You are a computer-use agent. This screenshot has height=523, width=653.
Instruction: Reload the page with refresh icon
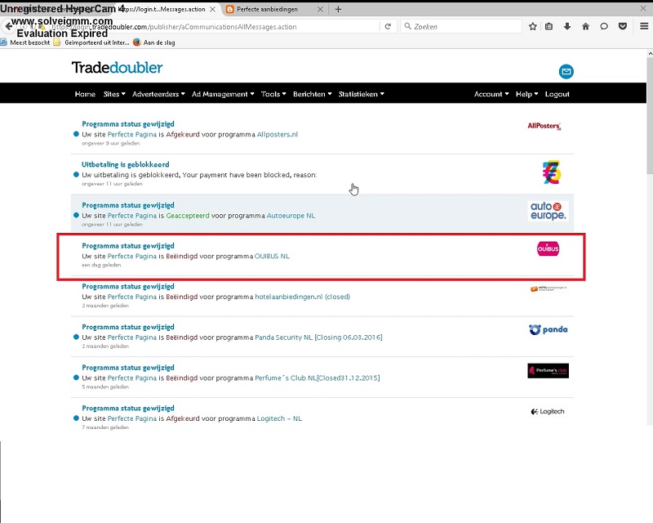coord(388,26)
